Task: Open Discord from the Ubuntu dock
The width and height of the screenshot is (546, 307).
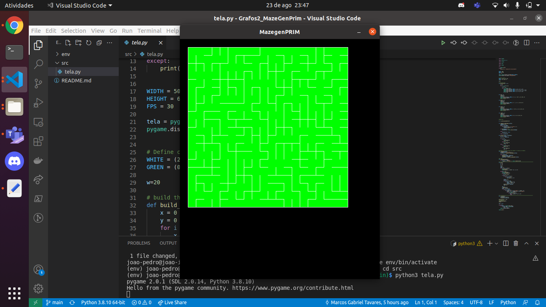Action: click(x=14, y=161)
